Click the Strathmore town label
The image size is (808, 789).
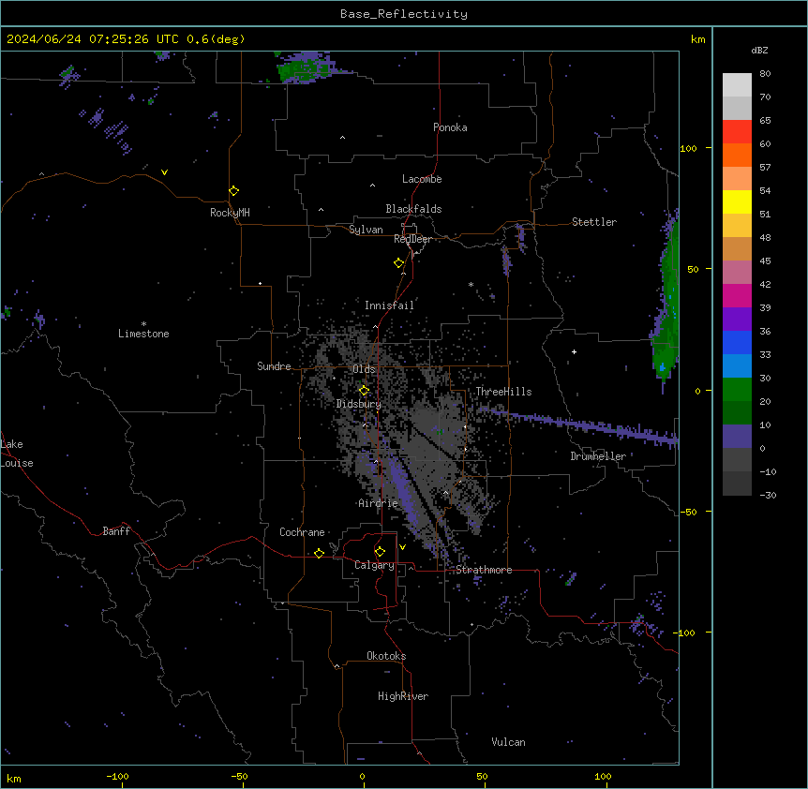484,570
